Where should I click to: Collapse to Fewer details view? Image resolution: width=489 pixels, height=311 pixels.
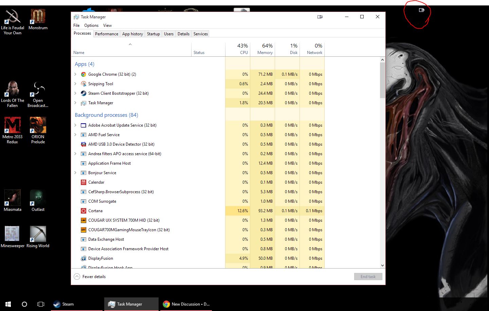tap(90, 277)
